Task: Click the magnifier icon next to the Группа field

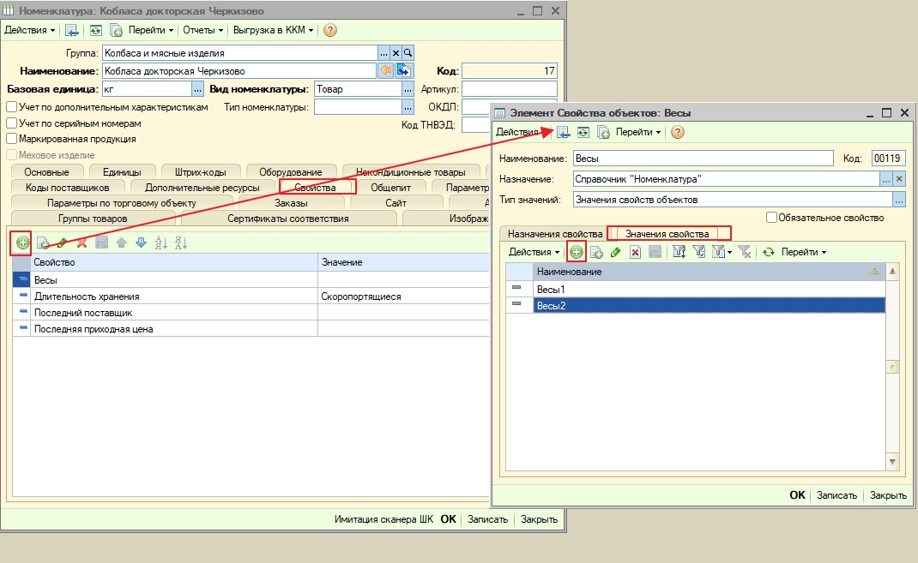Action: pyautogui.click(x=408, y=53)
